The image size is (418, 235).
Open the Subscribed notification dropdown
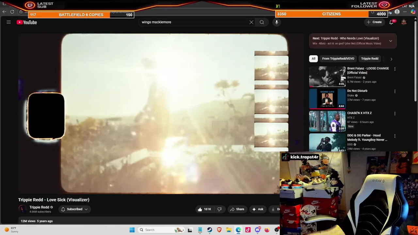point(74,209)
